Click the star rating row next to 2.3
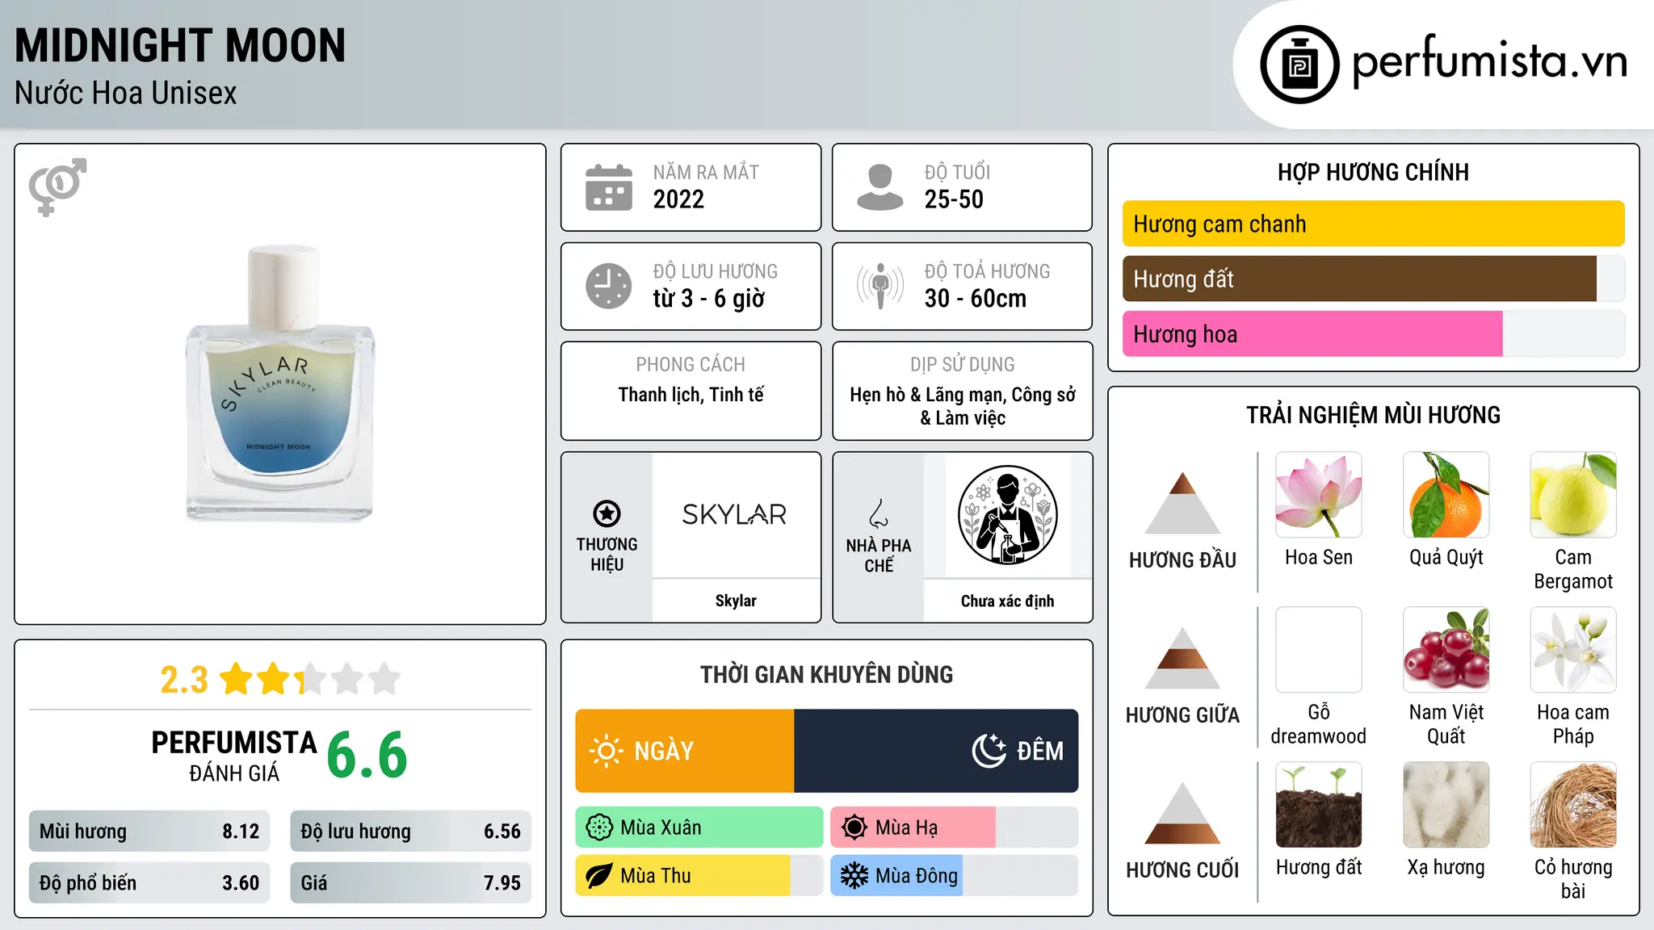The height and width of the screenshot is (930, 1654). (x=310, y=679)
